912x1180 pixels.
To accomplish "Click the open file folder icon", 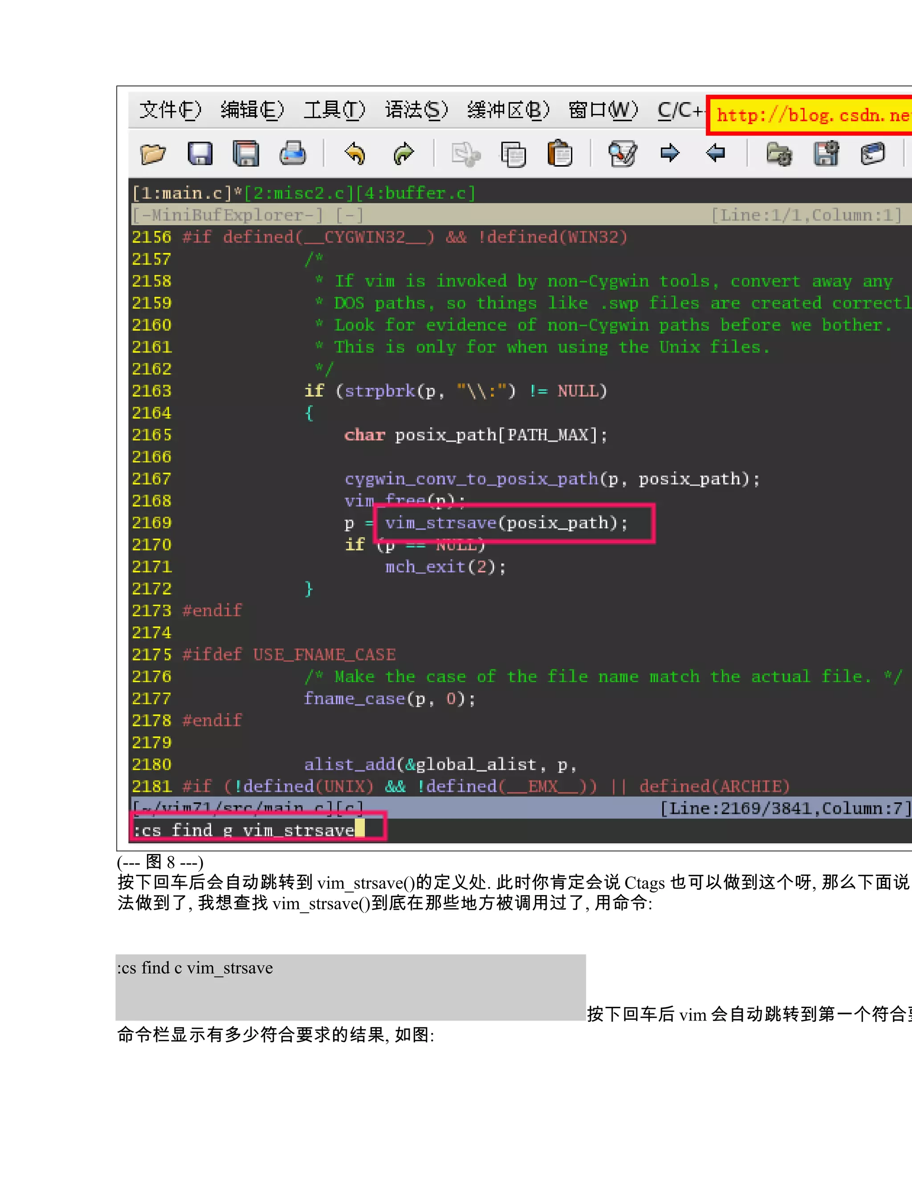I will 153,154.
